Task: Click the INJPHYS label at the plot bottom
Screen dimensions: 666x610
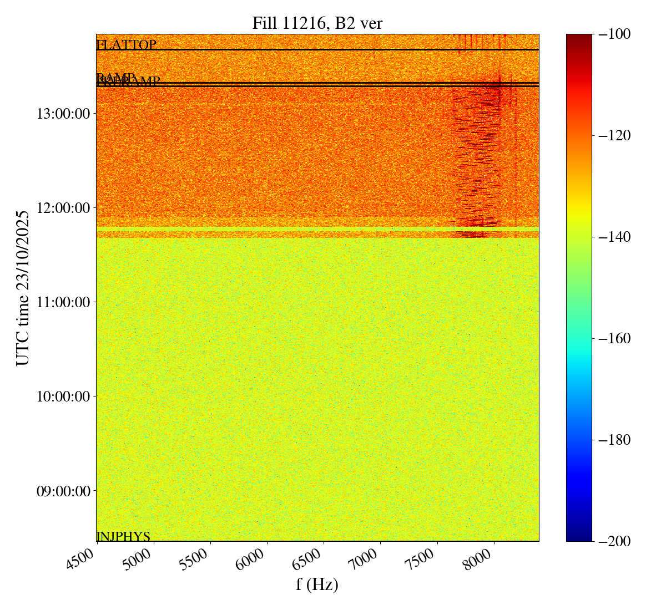Action: pos(123,536)
